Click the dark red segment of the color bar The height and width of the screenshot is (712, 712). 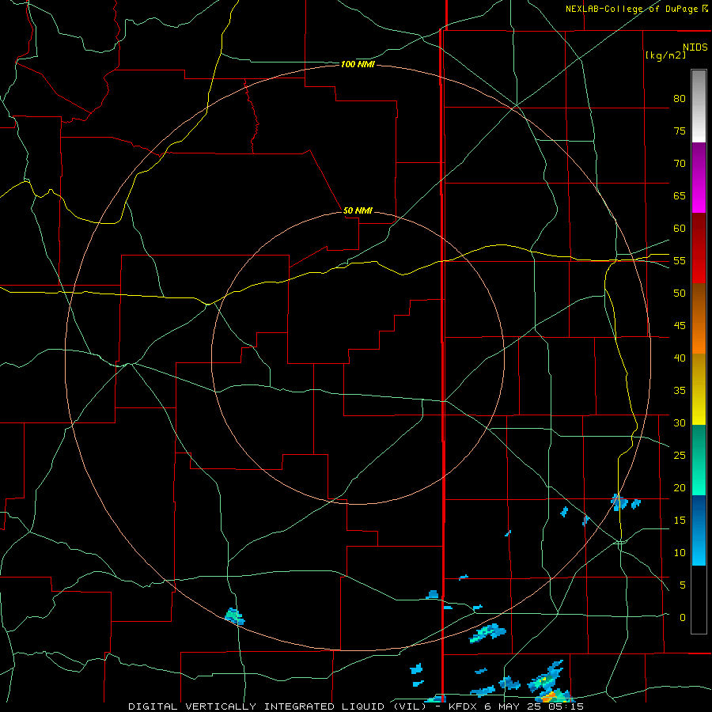click(699, 248)
